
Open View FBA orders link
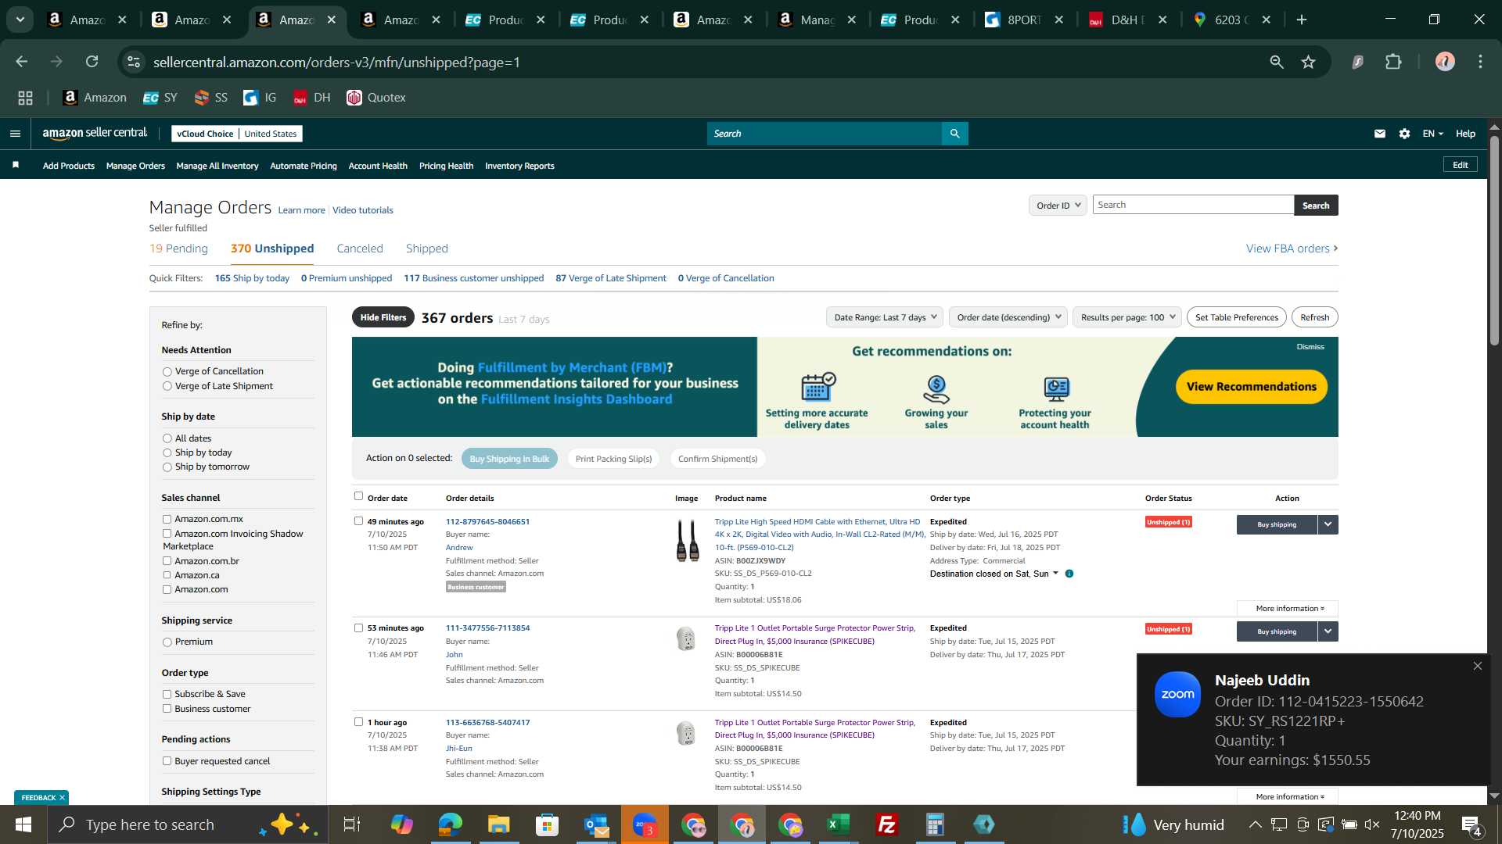[1292, 249]
